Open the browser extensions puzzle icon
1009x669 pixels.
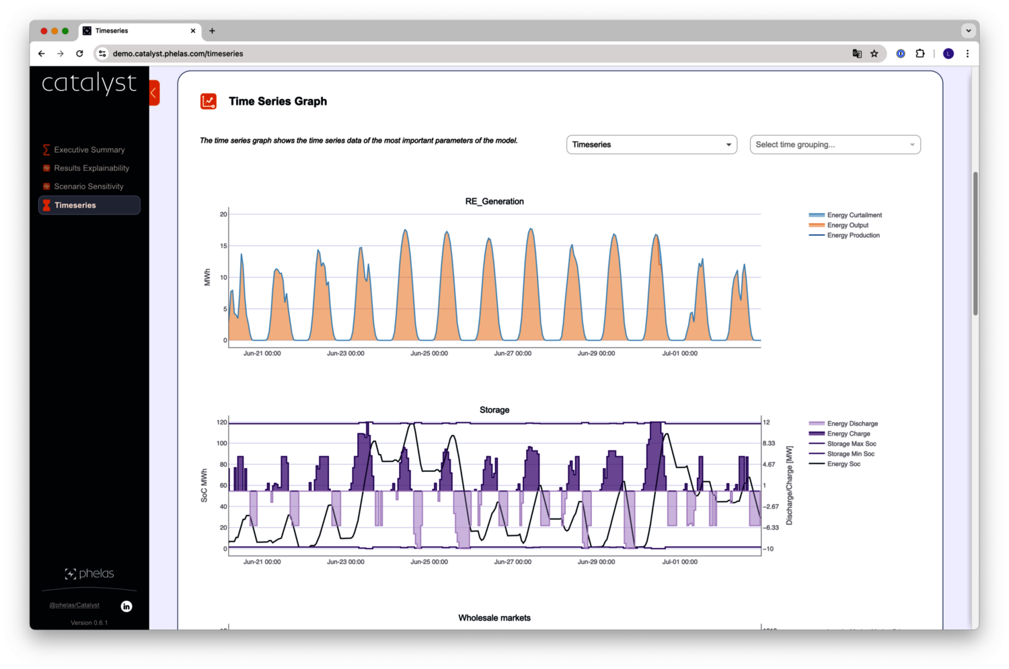[x=920, y=54]
